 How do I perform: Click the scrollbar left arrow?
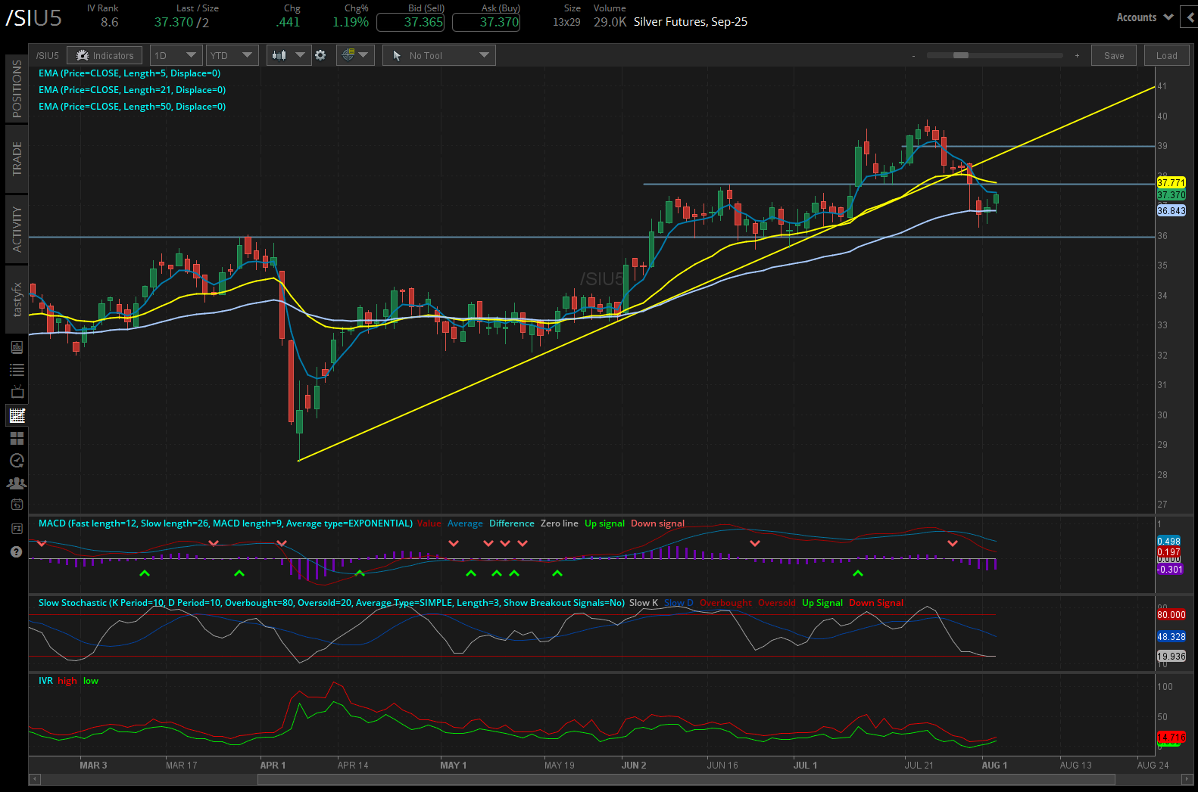click(x=34, y=779)
